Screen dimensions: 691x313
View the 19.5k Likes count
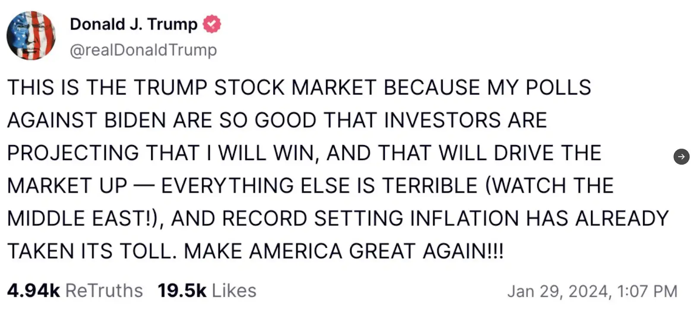182,291
